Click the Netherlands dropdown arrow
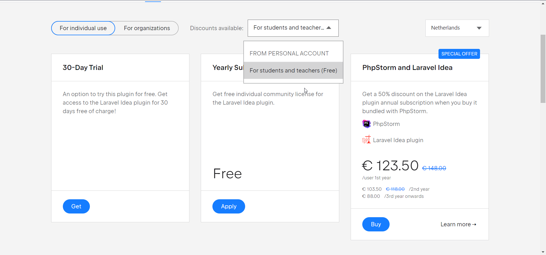 [x=479, y=28]
